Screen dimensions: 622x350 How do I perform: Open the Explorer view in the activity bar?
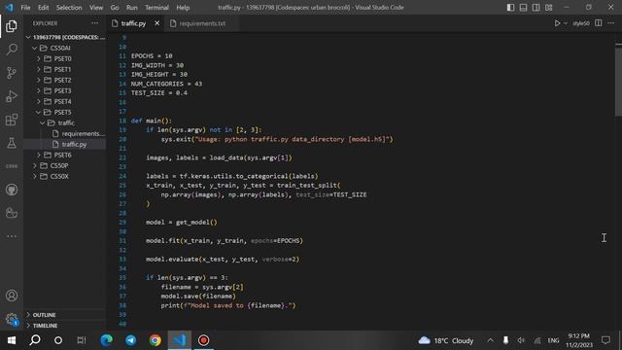[12, 26]
